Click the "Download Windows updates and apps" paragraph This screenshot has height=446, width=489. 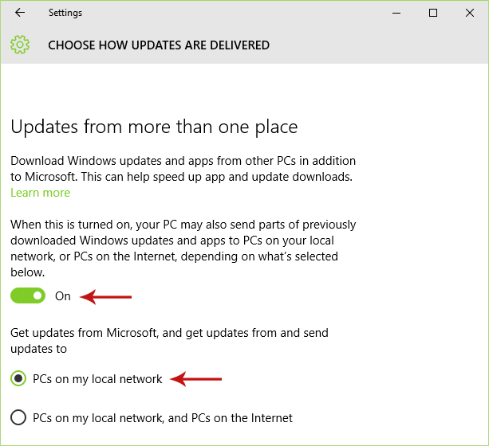click(x=183, y=168)
